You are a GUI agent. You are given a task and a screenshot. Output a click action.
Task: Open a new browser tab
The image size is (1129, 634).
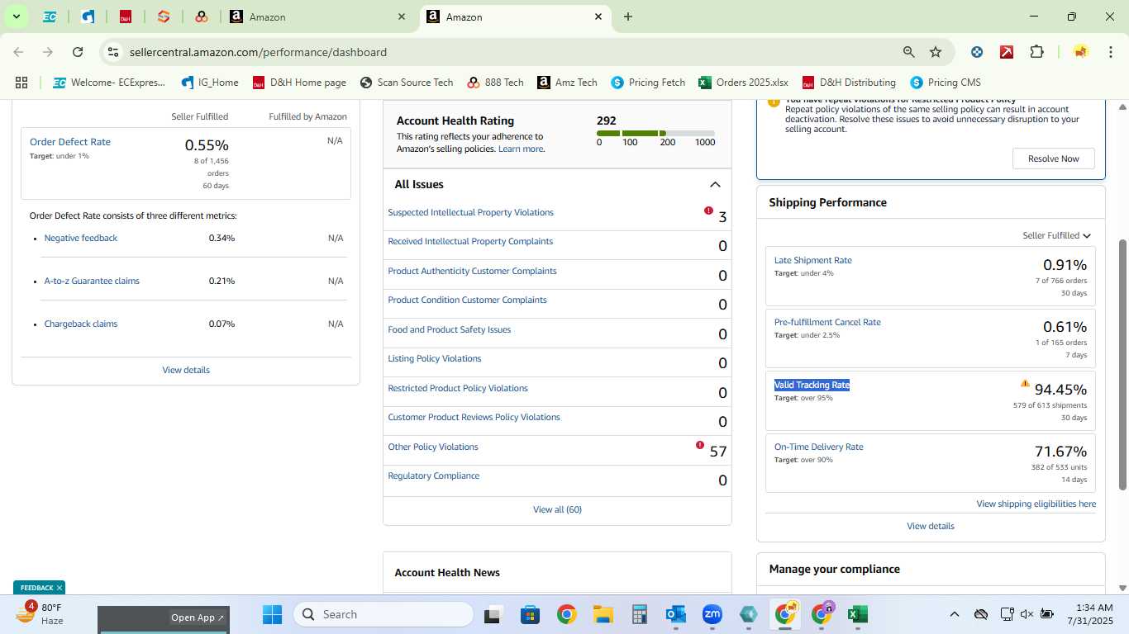pos(628,17)
